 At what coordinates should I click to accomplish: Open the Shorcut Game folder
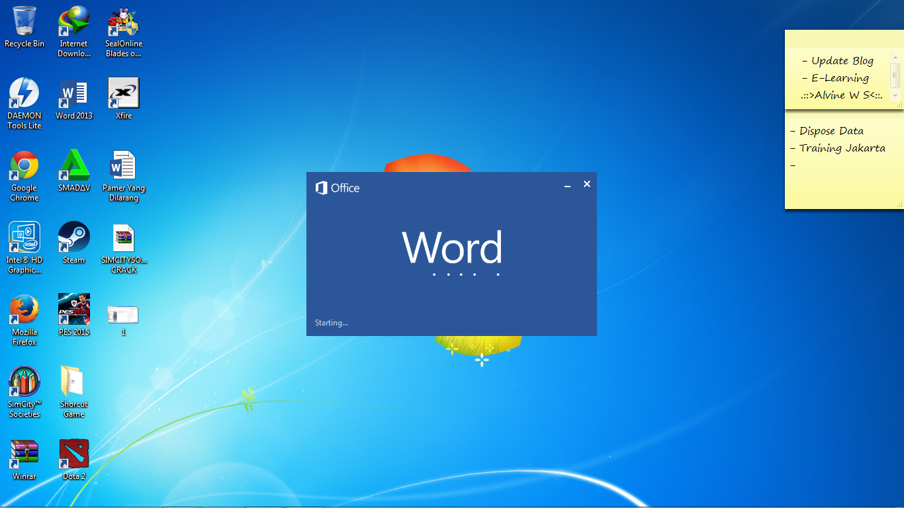click(73, 384)
